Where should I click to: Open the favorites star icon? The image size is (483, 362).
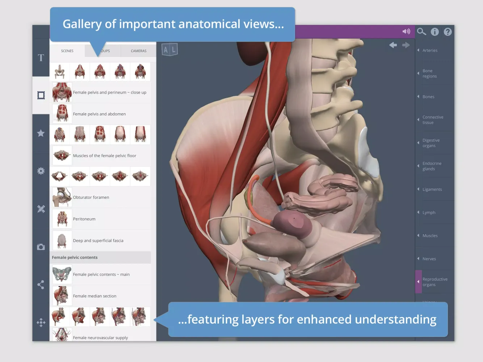(41, 133)
